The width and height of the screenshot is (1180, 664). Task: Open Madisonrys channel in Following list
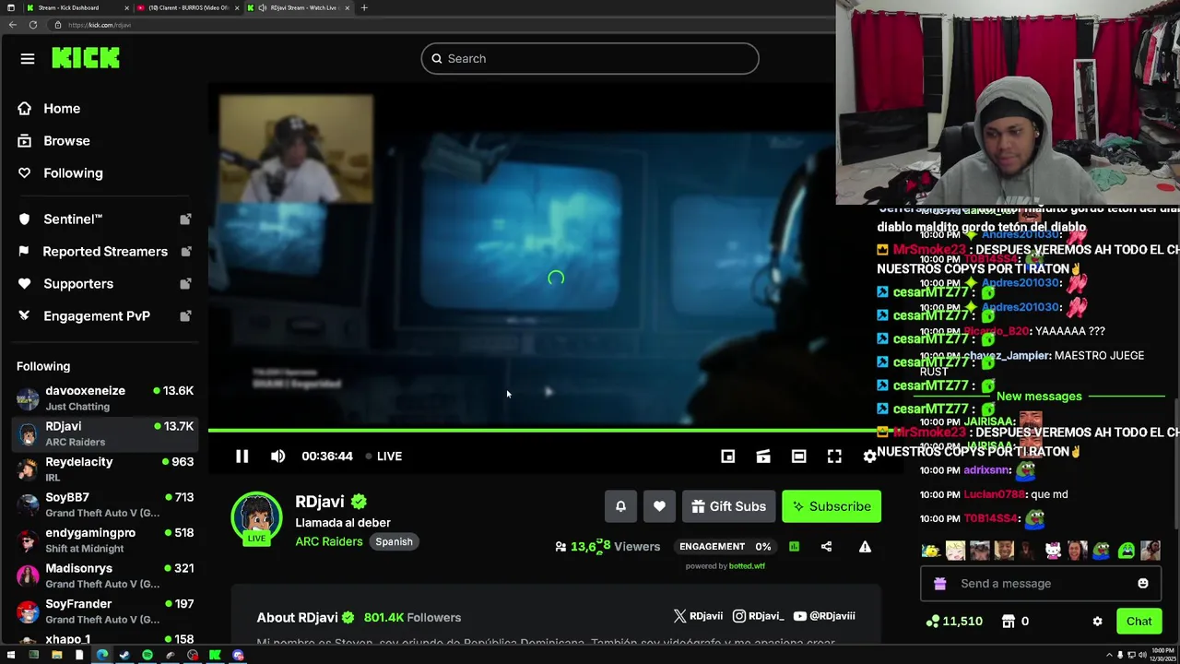(103, 575)
